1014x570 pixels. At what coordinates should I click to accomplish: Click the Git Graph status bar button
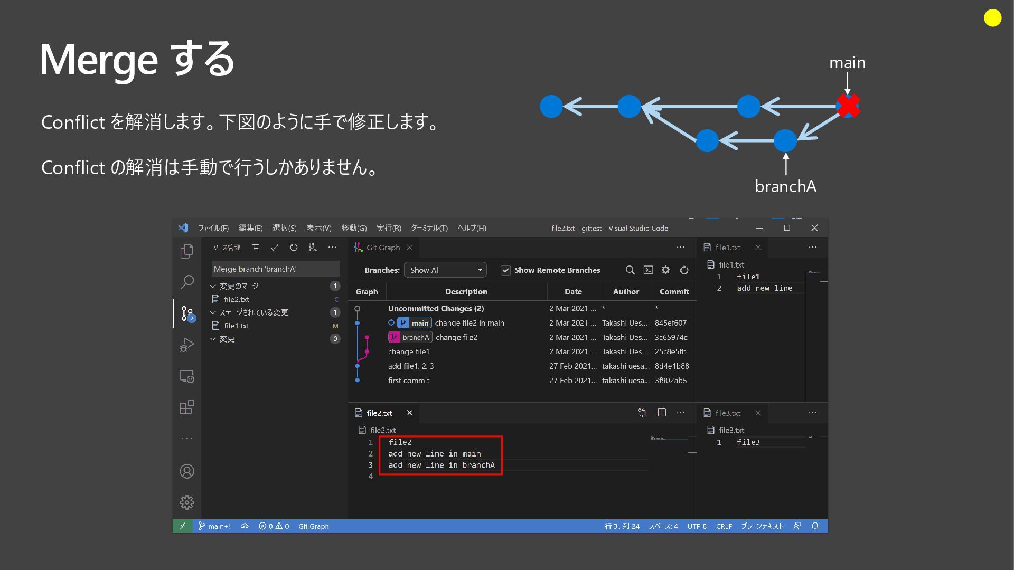pos(313,526)
